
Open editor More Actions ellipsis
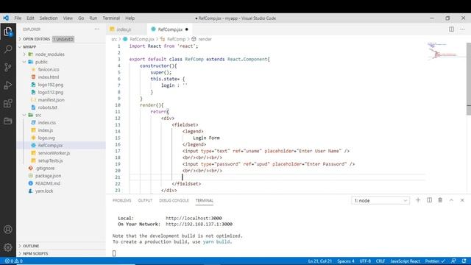(462, 29)
